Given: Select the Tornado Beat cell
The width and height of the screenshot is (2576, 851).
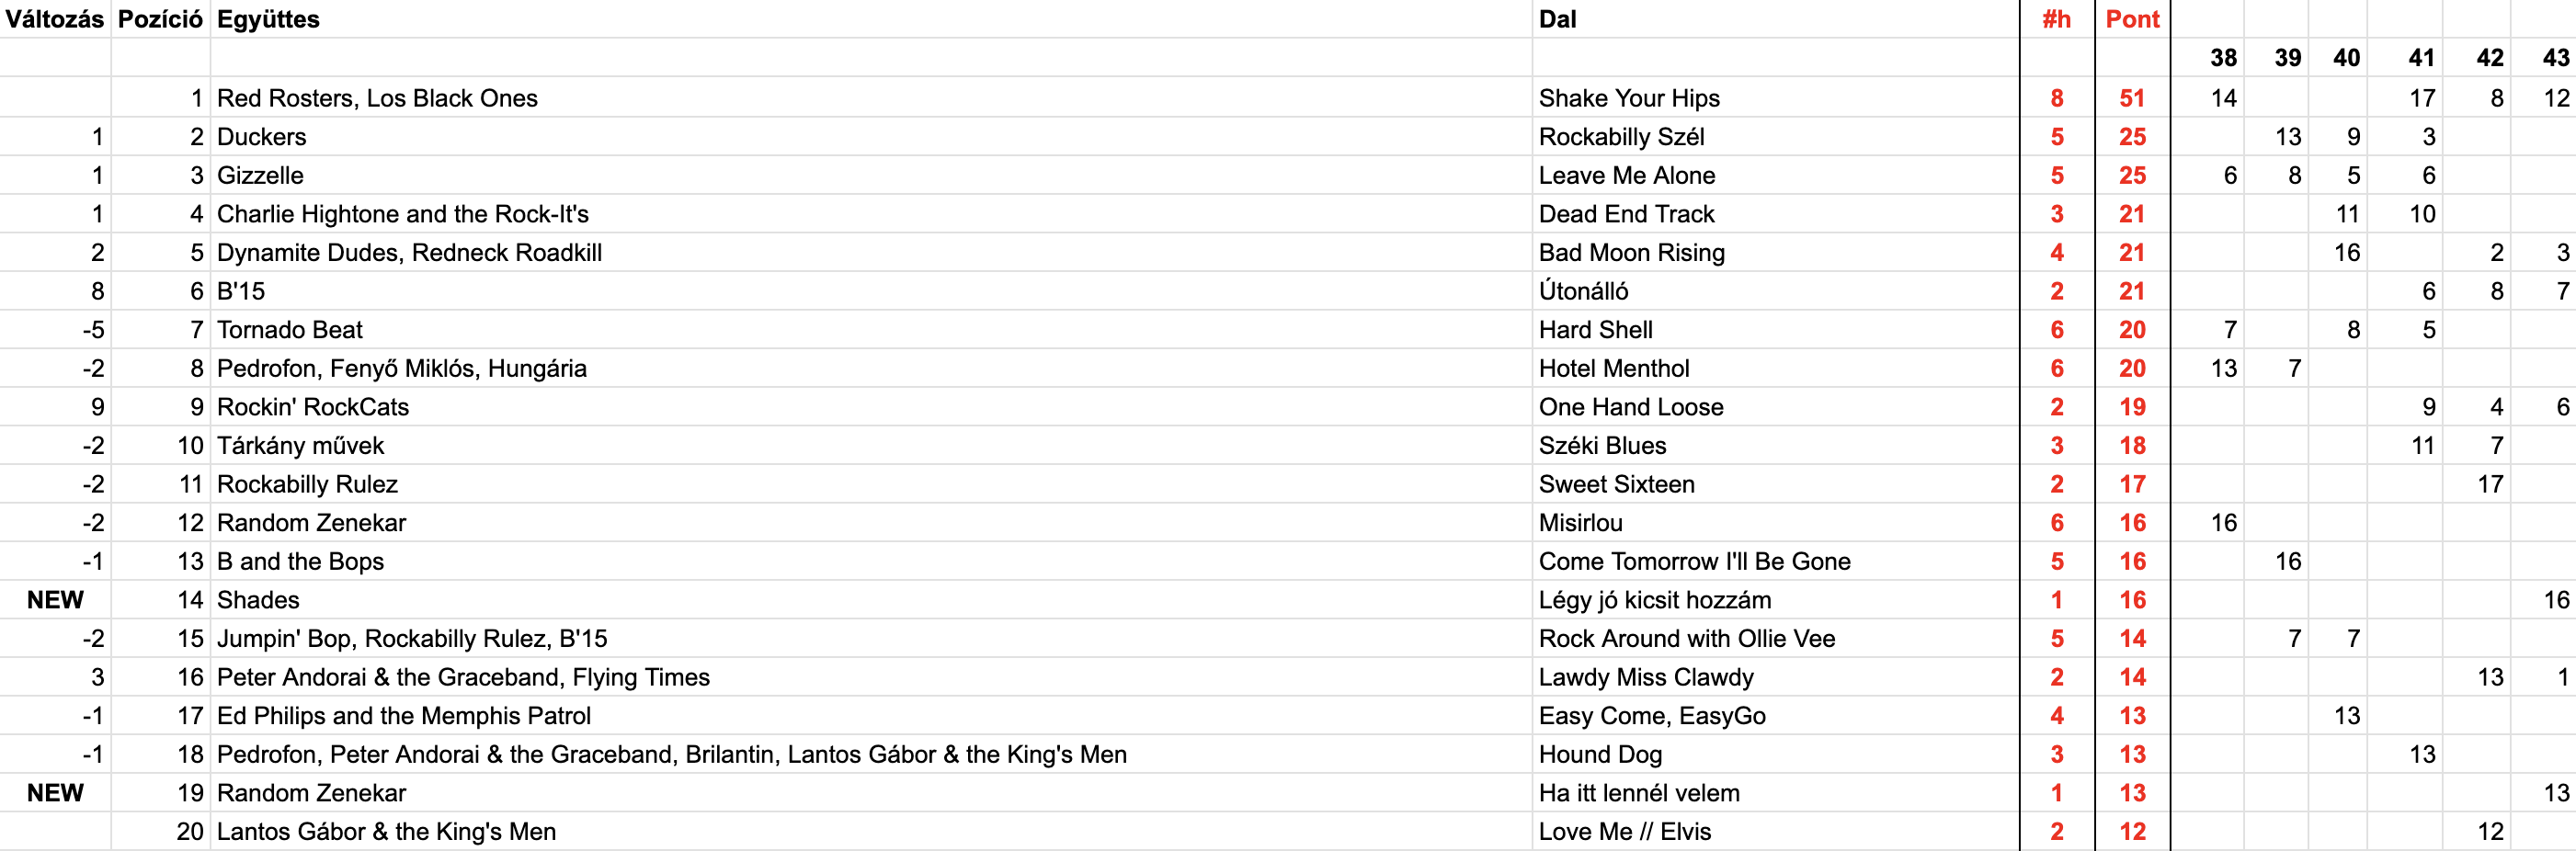Looking at the screenshot, I should pyautogui.click(x=290, y=330).
